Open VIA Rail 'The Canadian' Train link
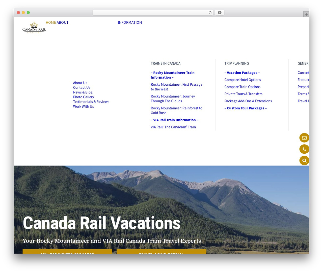The image size is (323, 273). (173, 127)
